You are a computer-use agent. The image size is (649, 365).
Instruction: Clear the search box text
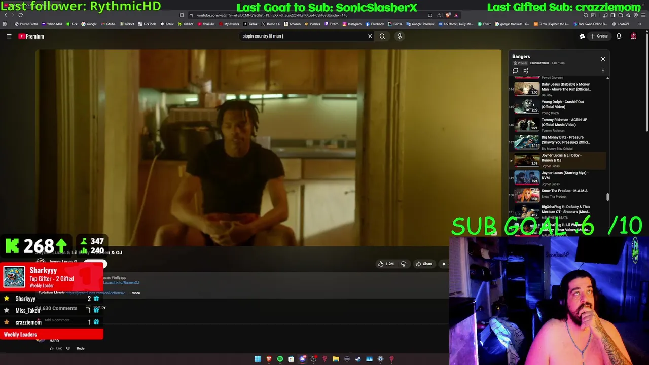click(370, 36)
